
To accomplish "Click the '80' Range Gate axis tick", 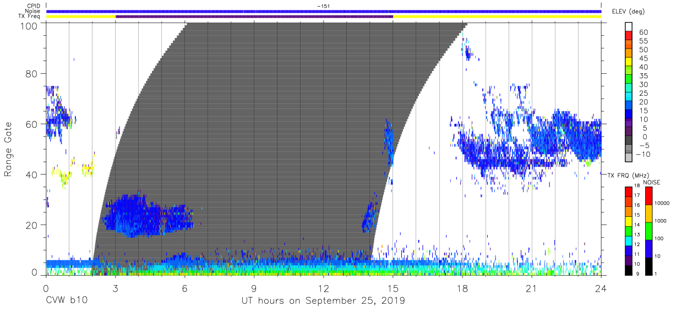I will [32, 74].
